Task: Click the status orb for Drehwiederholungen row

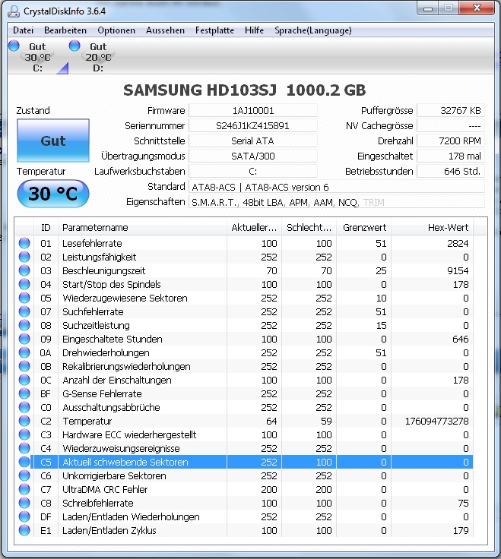Action: (x=24, y=352)
